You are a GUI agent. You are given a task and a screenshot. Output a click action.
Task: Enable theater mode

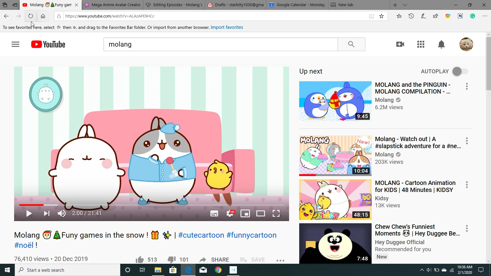tap(261, 213)
